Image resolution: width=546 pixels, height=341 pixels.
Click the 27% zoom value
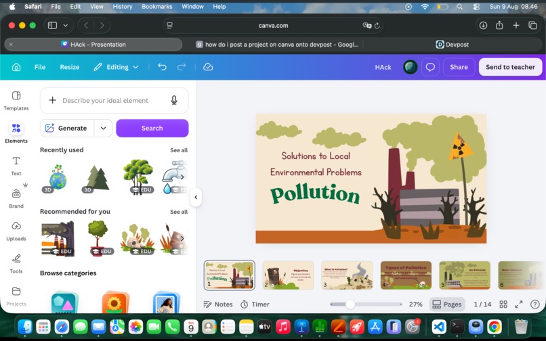[x=415, y=304]
